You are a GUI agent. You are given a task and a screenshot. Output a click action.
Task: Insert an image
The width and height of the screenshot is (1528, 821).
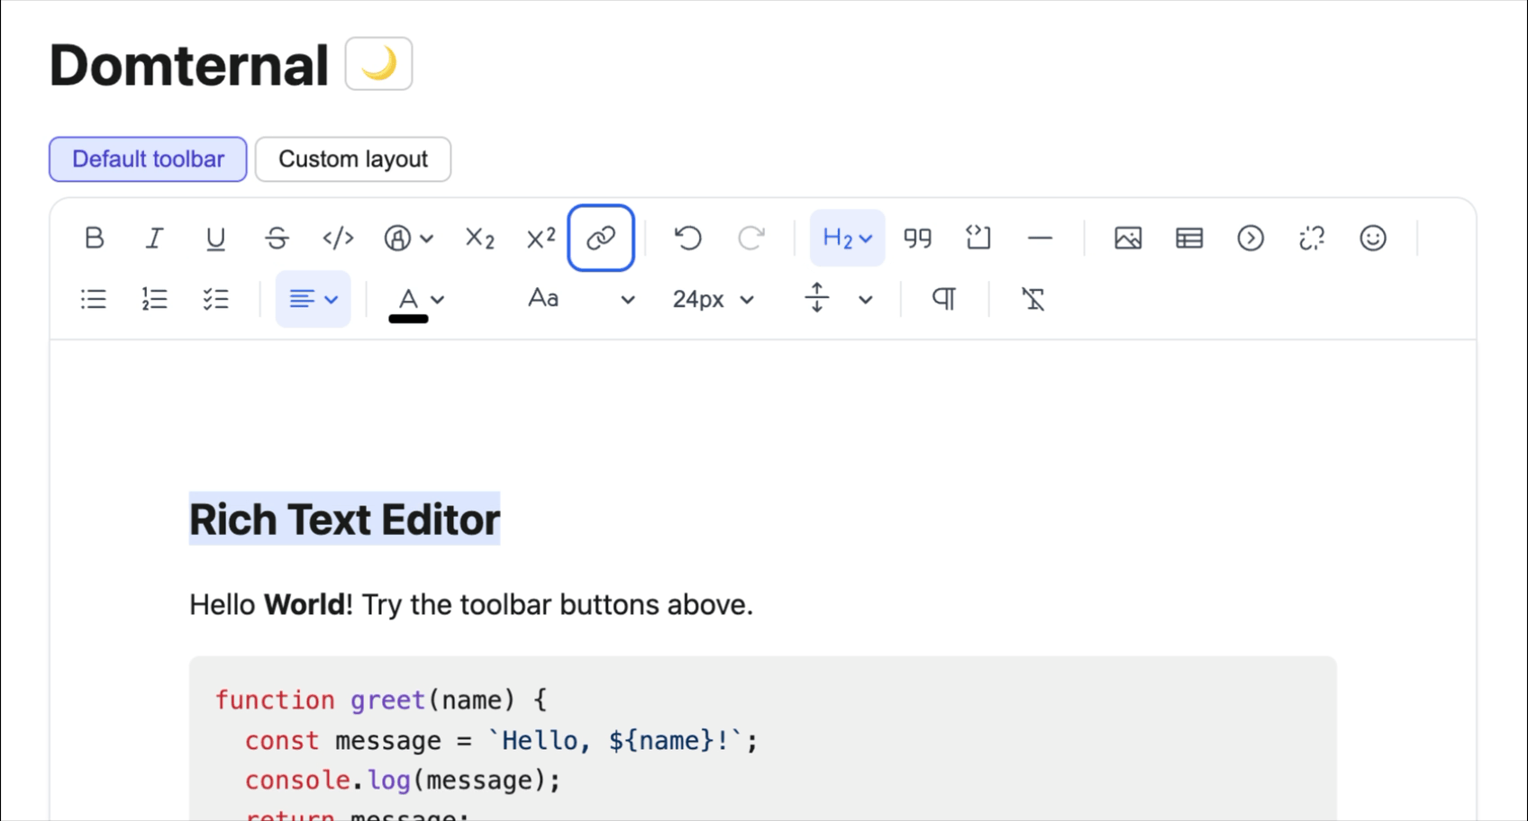click(x=1127, y=238)
